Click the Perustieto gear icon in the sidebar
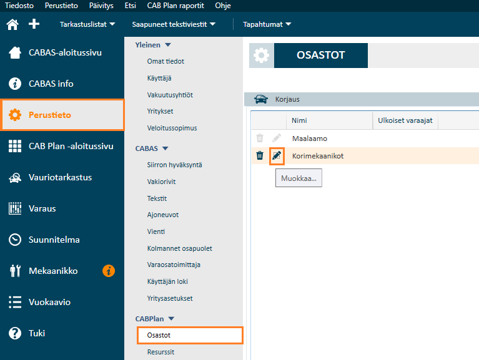 pyautogui.click(x=15, y=115)
